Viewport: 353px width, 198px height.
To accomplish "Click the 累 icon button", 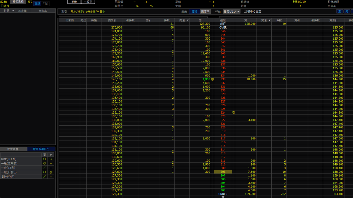I will tap(339, 12).
